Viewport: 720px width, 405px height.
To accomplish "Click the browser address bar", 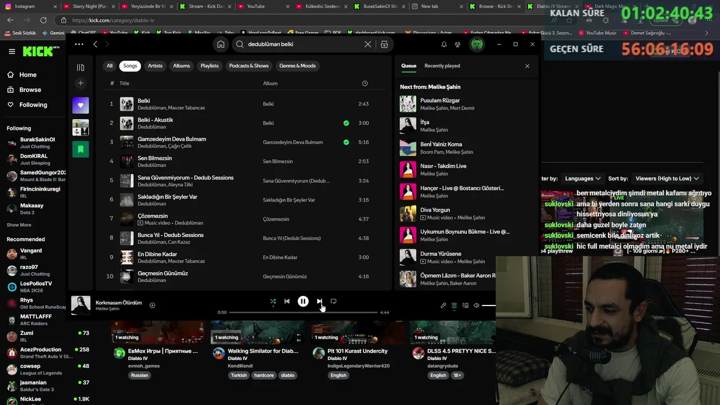I will (304, 20).
